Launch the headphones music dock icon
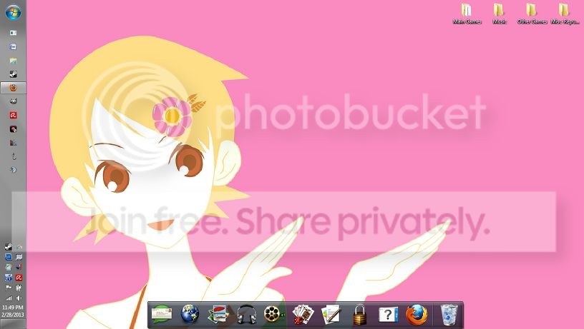 point(247,315)
